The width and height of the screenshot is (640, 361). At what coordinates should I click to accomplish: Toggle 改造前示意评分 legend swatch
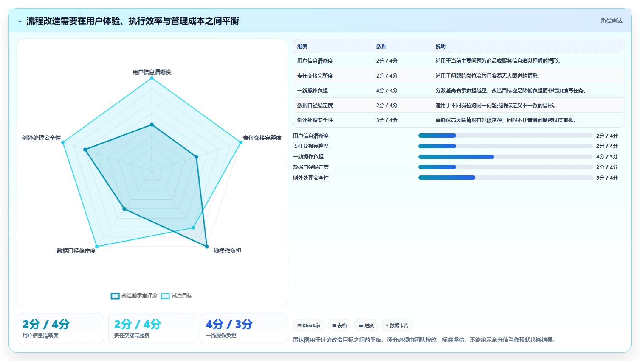pos(115,296)
